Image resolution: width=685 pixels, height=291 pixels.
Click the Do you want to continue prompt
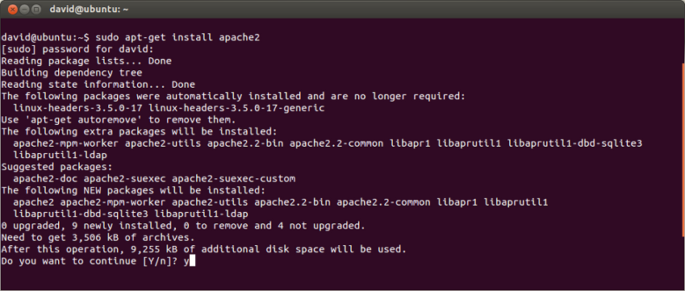92,261
